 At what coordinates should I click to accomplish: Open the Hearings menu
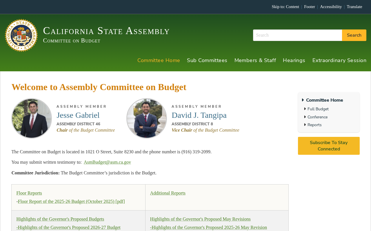pos(294,60)
